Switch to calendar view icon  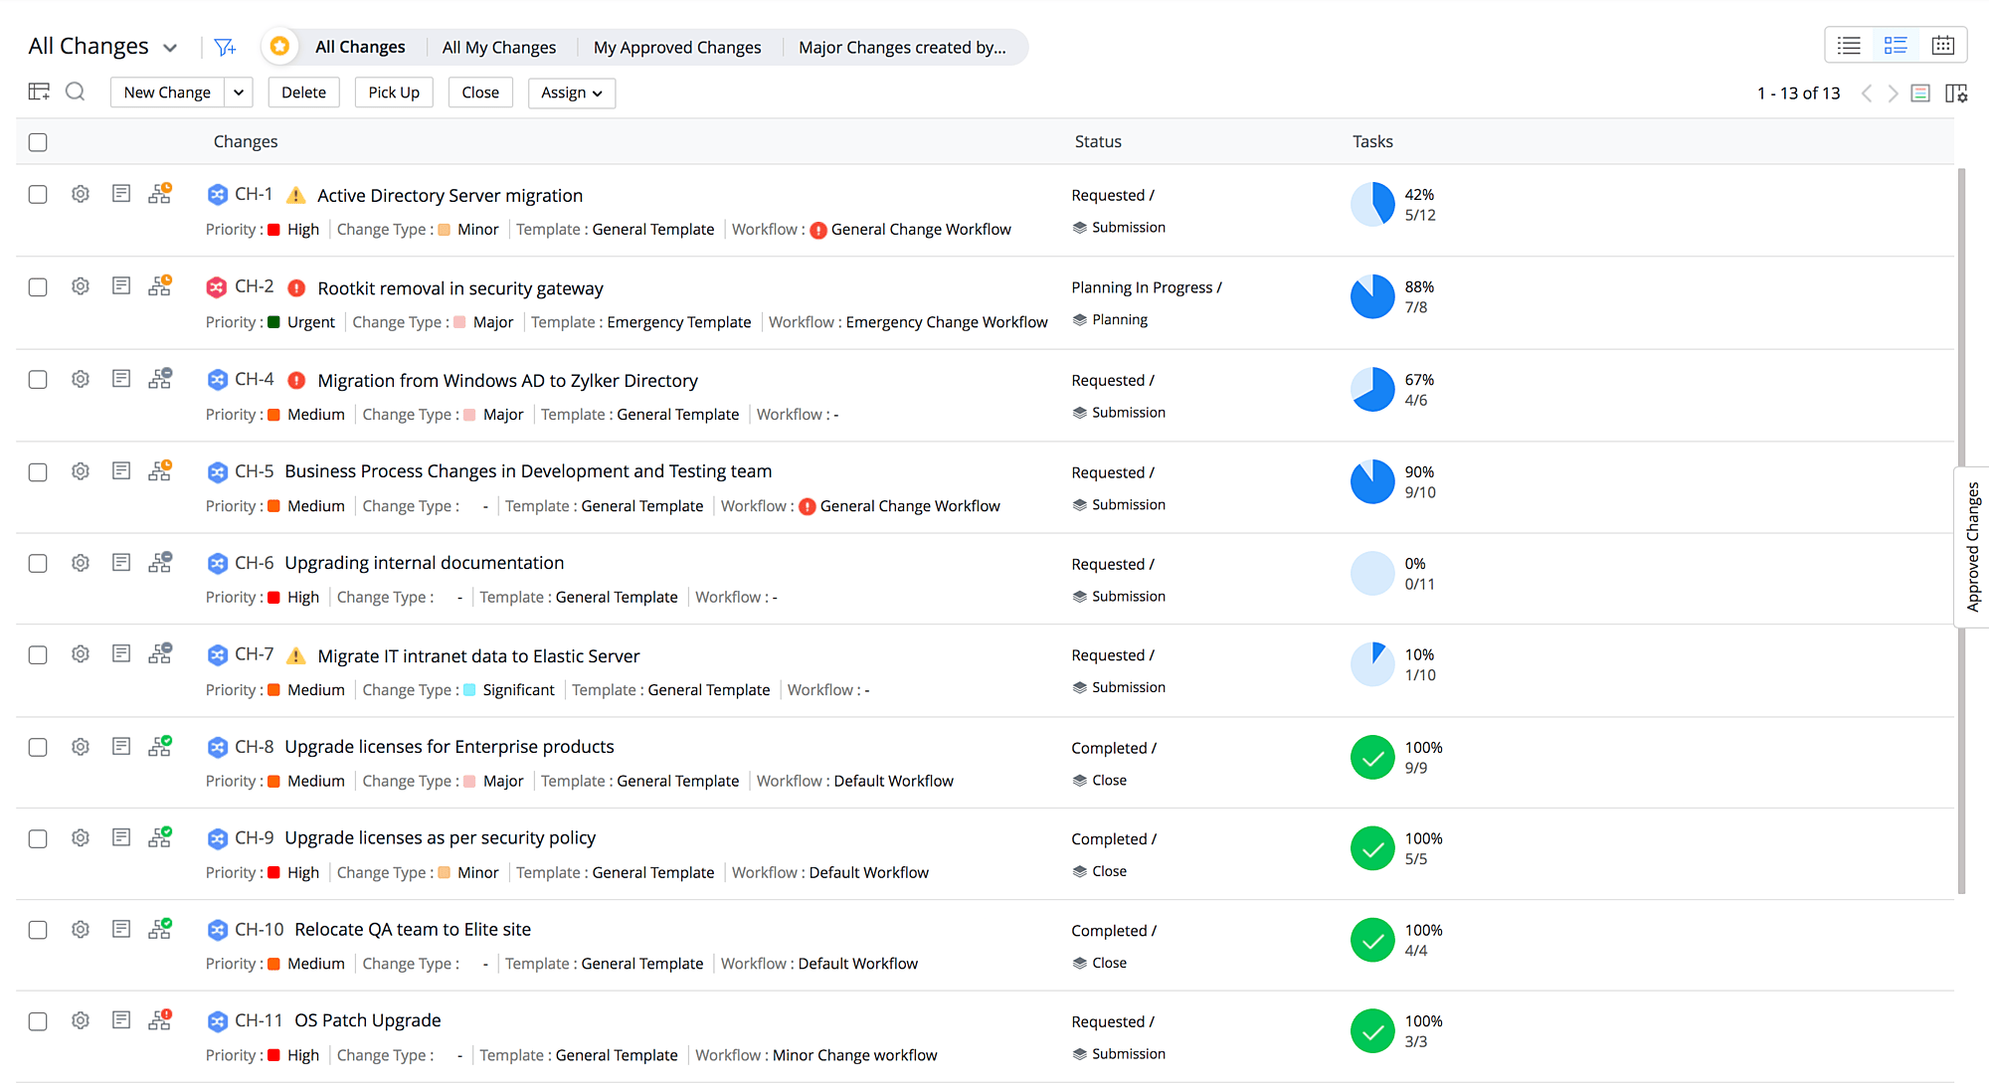[1942, 46]
